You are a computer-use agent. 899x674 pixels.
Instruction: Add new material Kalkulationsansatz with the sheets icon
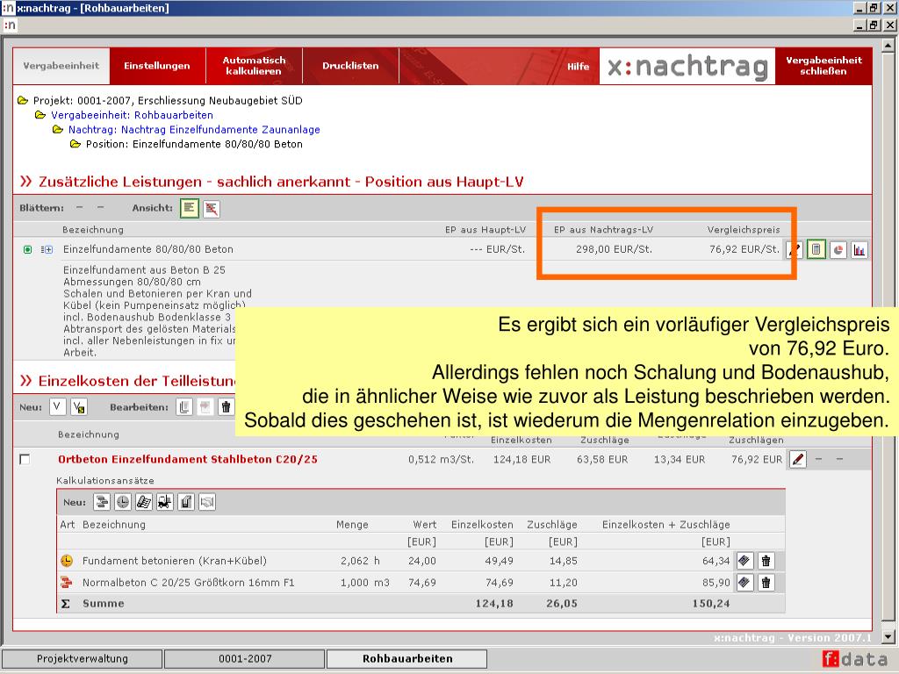[144, 502]
